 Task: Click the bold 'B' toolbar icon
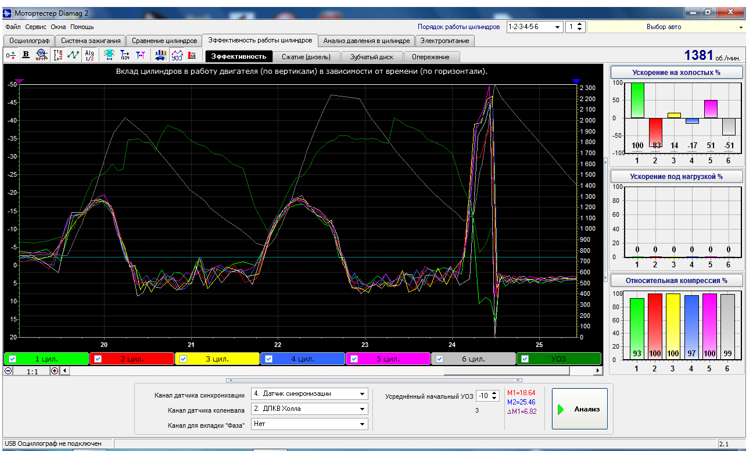[26, 55]
